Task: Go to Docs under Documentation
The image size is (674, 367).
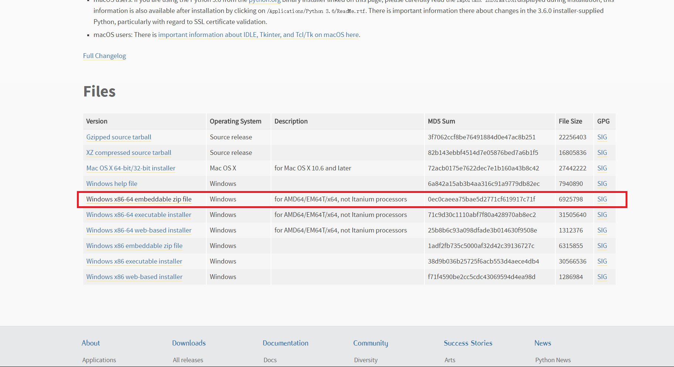Action: click(x=270, y=360)
